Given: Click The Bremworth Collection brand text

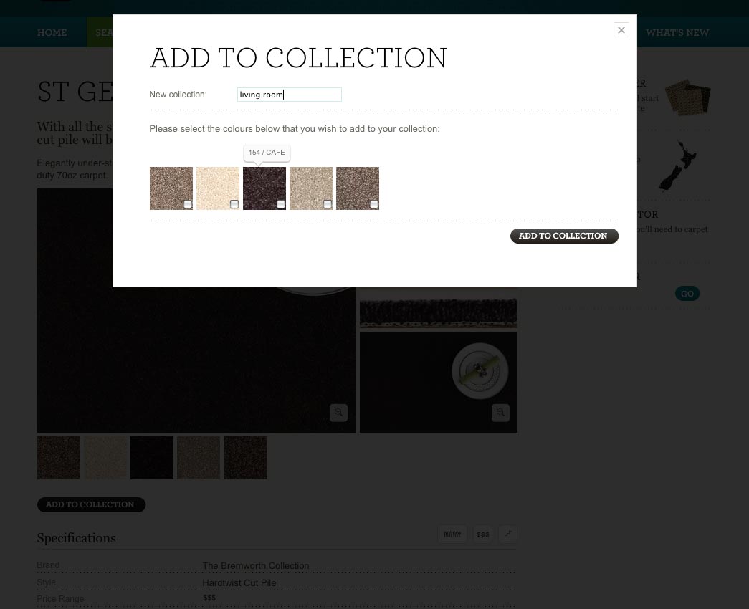Looking at the screenshot, I should coord(256,565).
